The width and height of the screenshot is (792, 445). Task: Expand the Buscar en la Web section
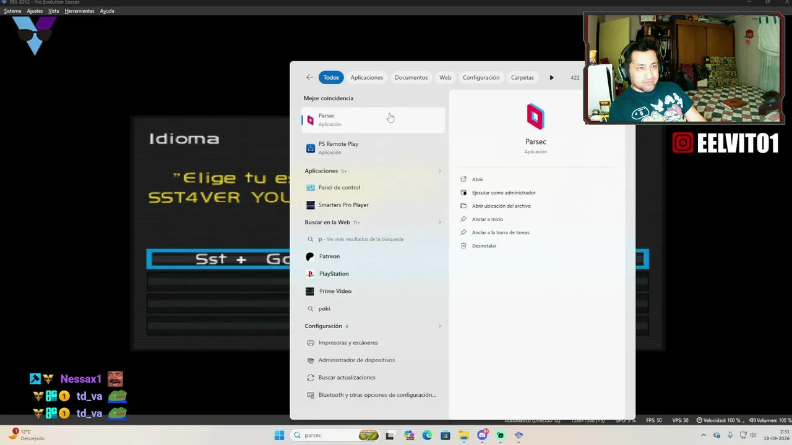pyautogui.click(x=440, y=222)
